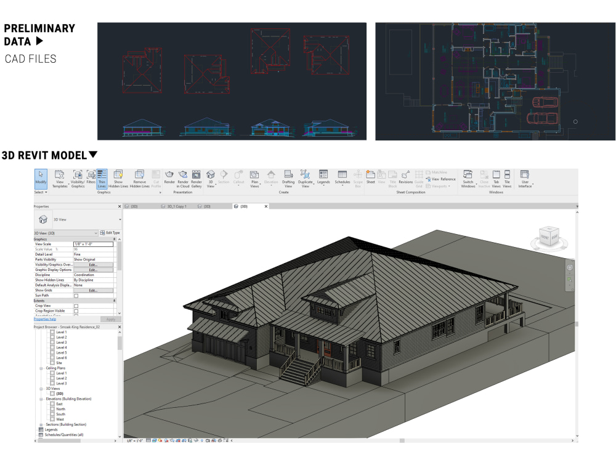Enable Crop Region Visible

tap(76, 310)
